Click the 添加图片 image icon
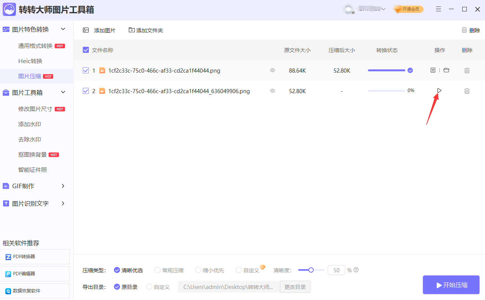Image resolution: width=485 pixels, height=300 pixels. (x=86, y=30)
